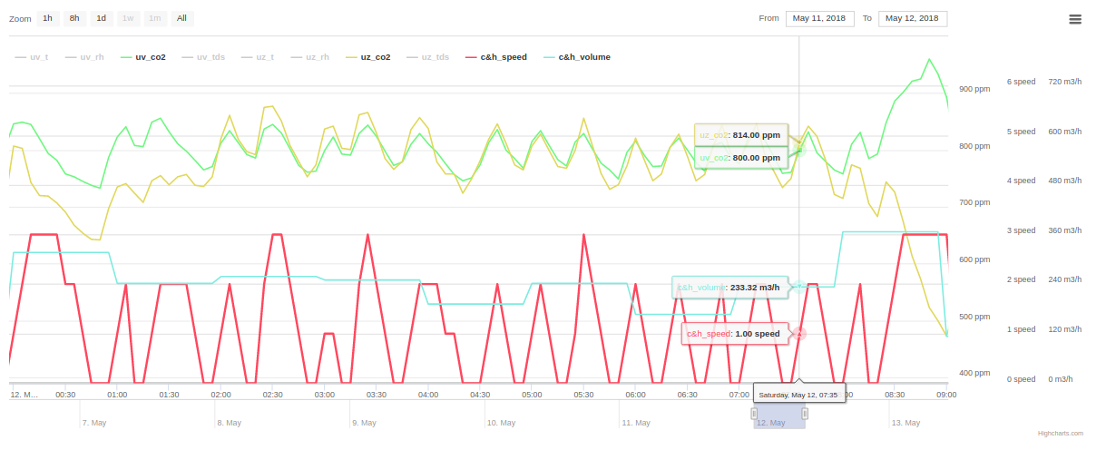
Task: Click the 05:00 x-axis time label
Action: 532,395
